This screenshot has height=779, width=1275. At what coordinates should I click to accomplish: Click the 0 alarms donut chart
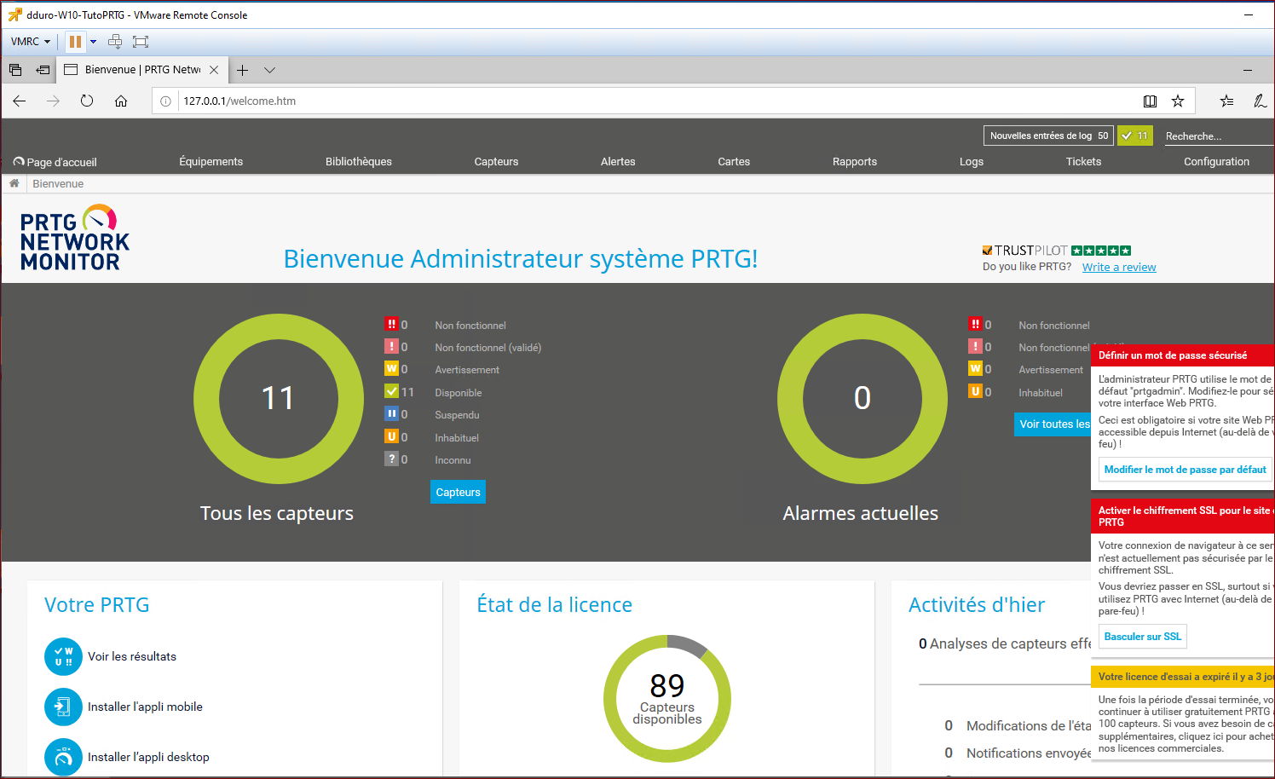[x=862, y=398]
